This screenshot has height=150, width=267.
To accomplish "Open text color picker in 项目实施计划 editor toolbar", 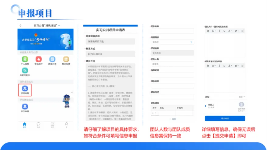I will point(230,66).
